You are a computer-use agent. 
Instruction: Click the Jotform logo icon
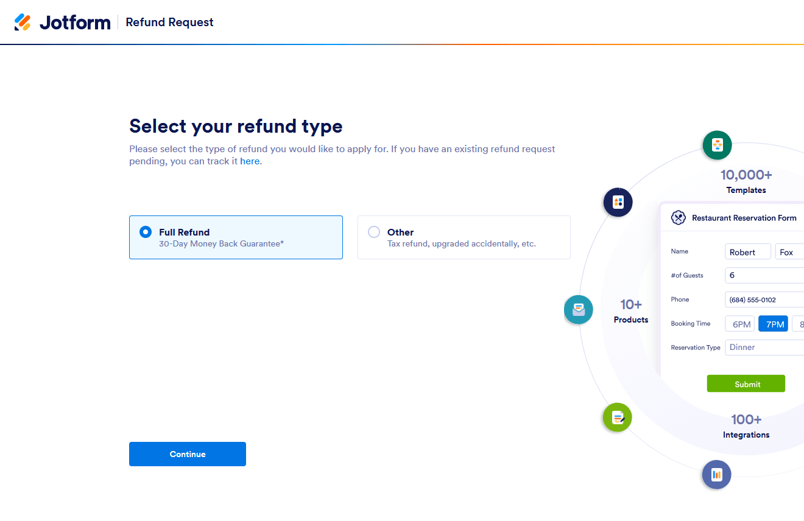(23, 23)
